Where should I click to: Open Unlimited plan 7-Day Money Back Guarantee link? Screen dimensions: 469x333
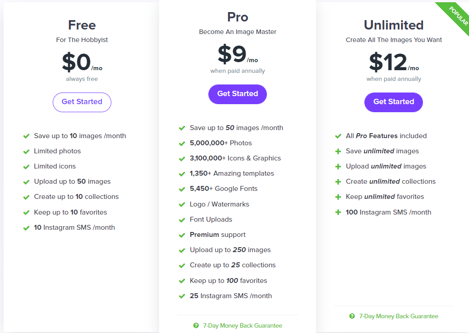tap(398, 316)
